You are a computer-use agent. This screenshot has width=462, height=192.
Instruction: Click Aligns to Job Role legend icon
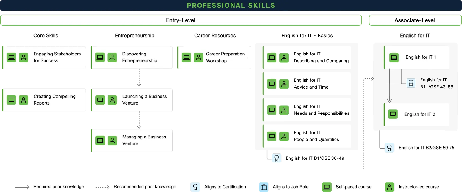[x=264, y=187]
